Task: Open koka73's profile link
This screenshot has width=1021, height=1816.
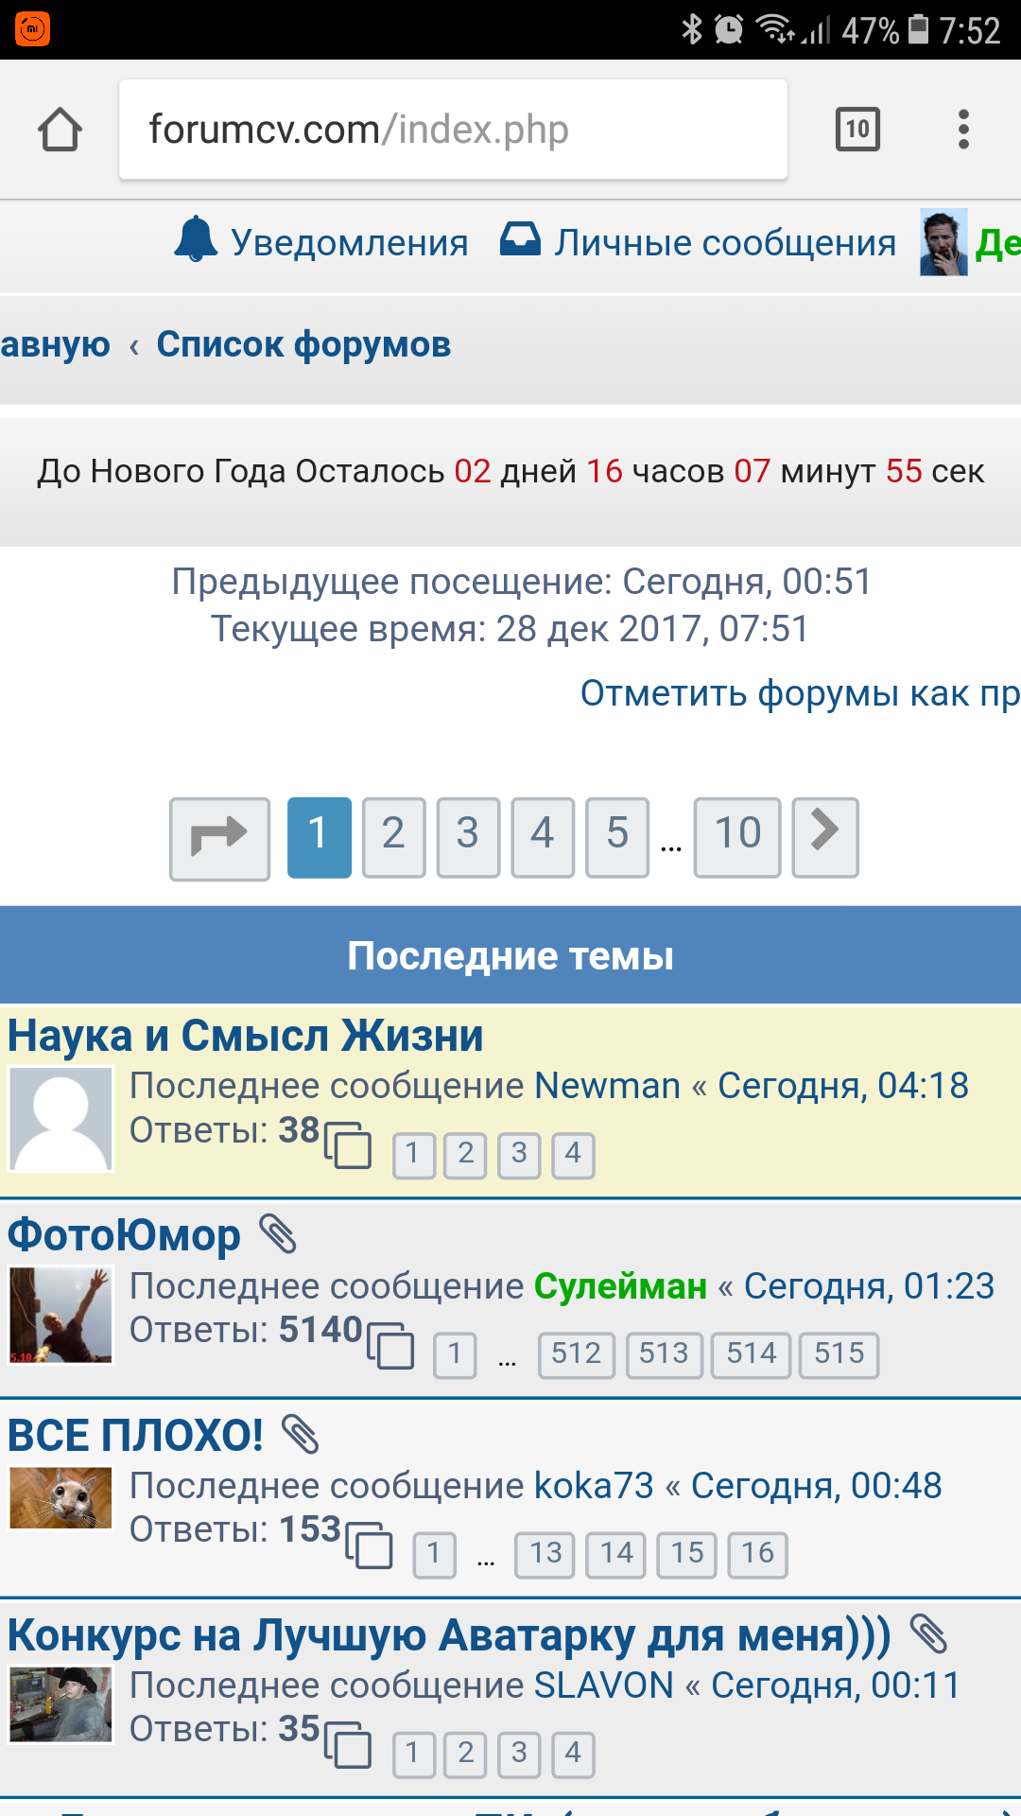Action: coord(594,1486)
